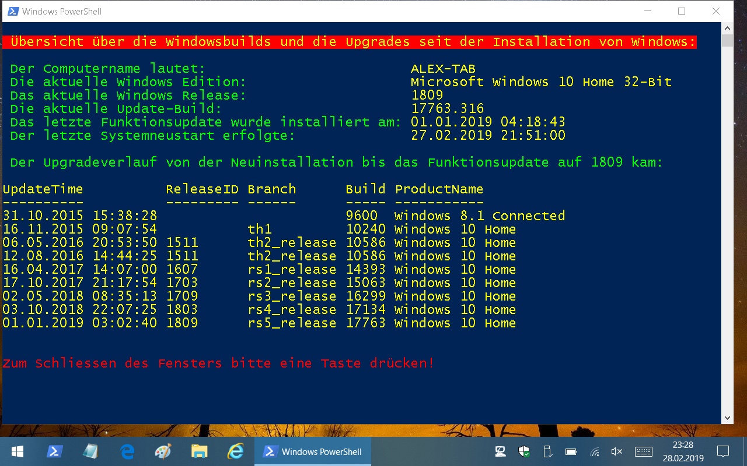The image size is (747, 466).
Task: Open the Notepad-style taskbar app
Action: click(x=90, y=451)
